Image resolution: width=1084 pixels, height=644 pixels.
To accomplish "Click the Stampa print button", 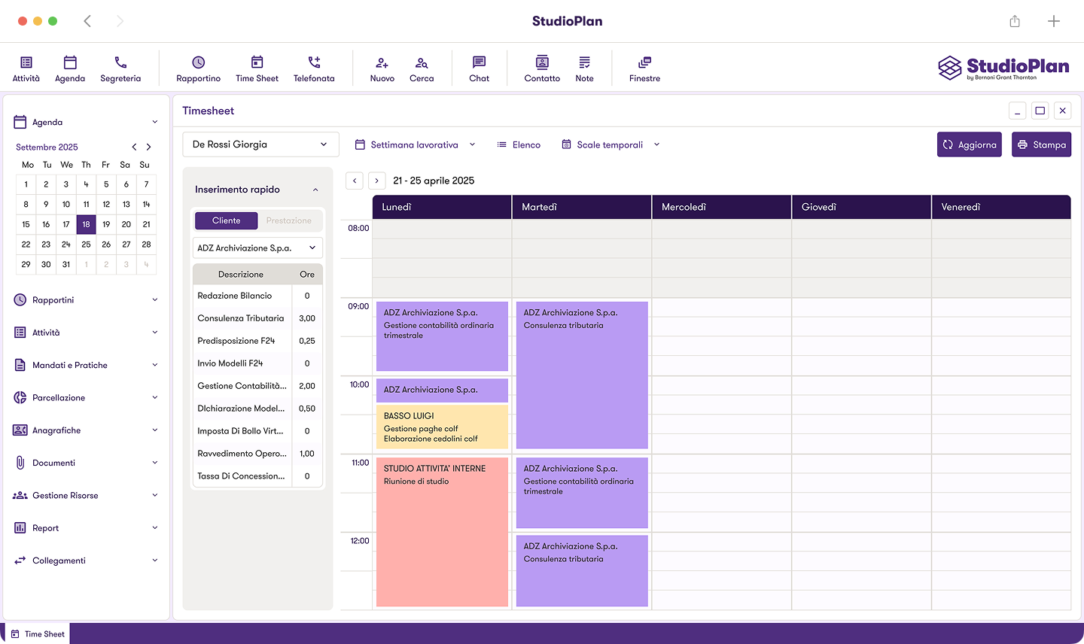I will pos(1041,144).
